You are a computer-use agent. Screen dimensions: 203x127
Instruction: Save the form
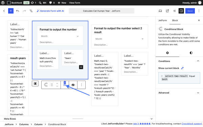coord(190,11)
